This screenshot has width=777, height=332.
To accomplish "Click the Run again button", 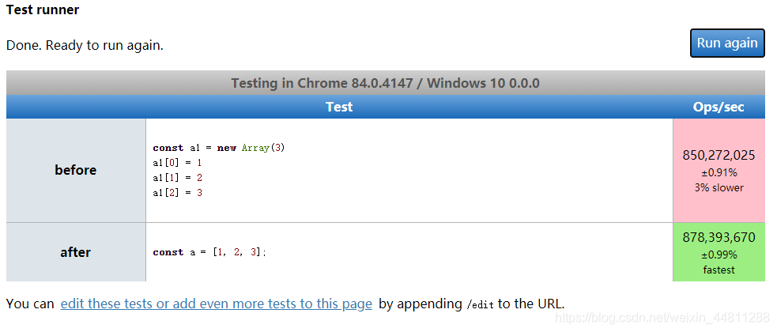I will click(727, 43).
